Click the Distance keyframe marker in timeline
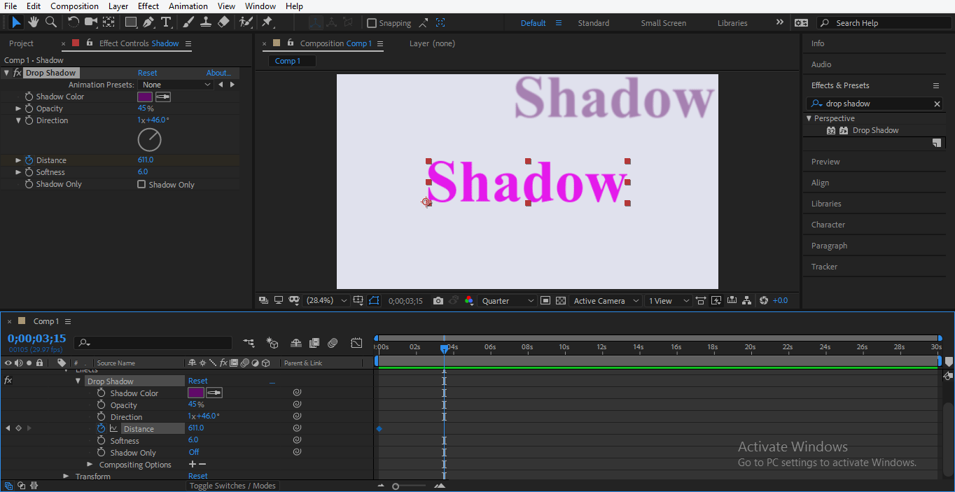Image resolution: width=955 pixels, height=492 pixels. click(379, 428)
